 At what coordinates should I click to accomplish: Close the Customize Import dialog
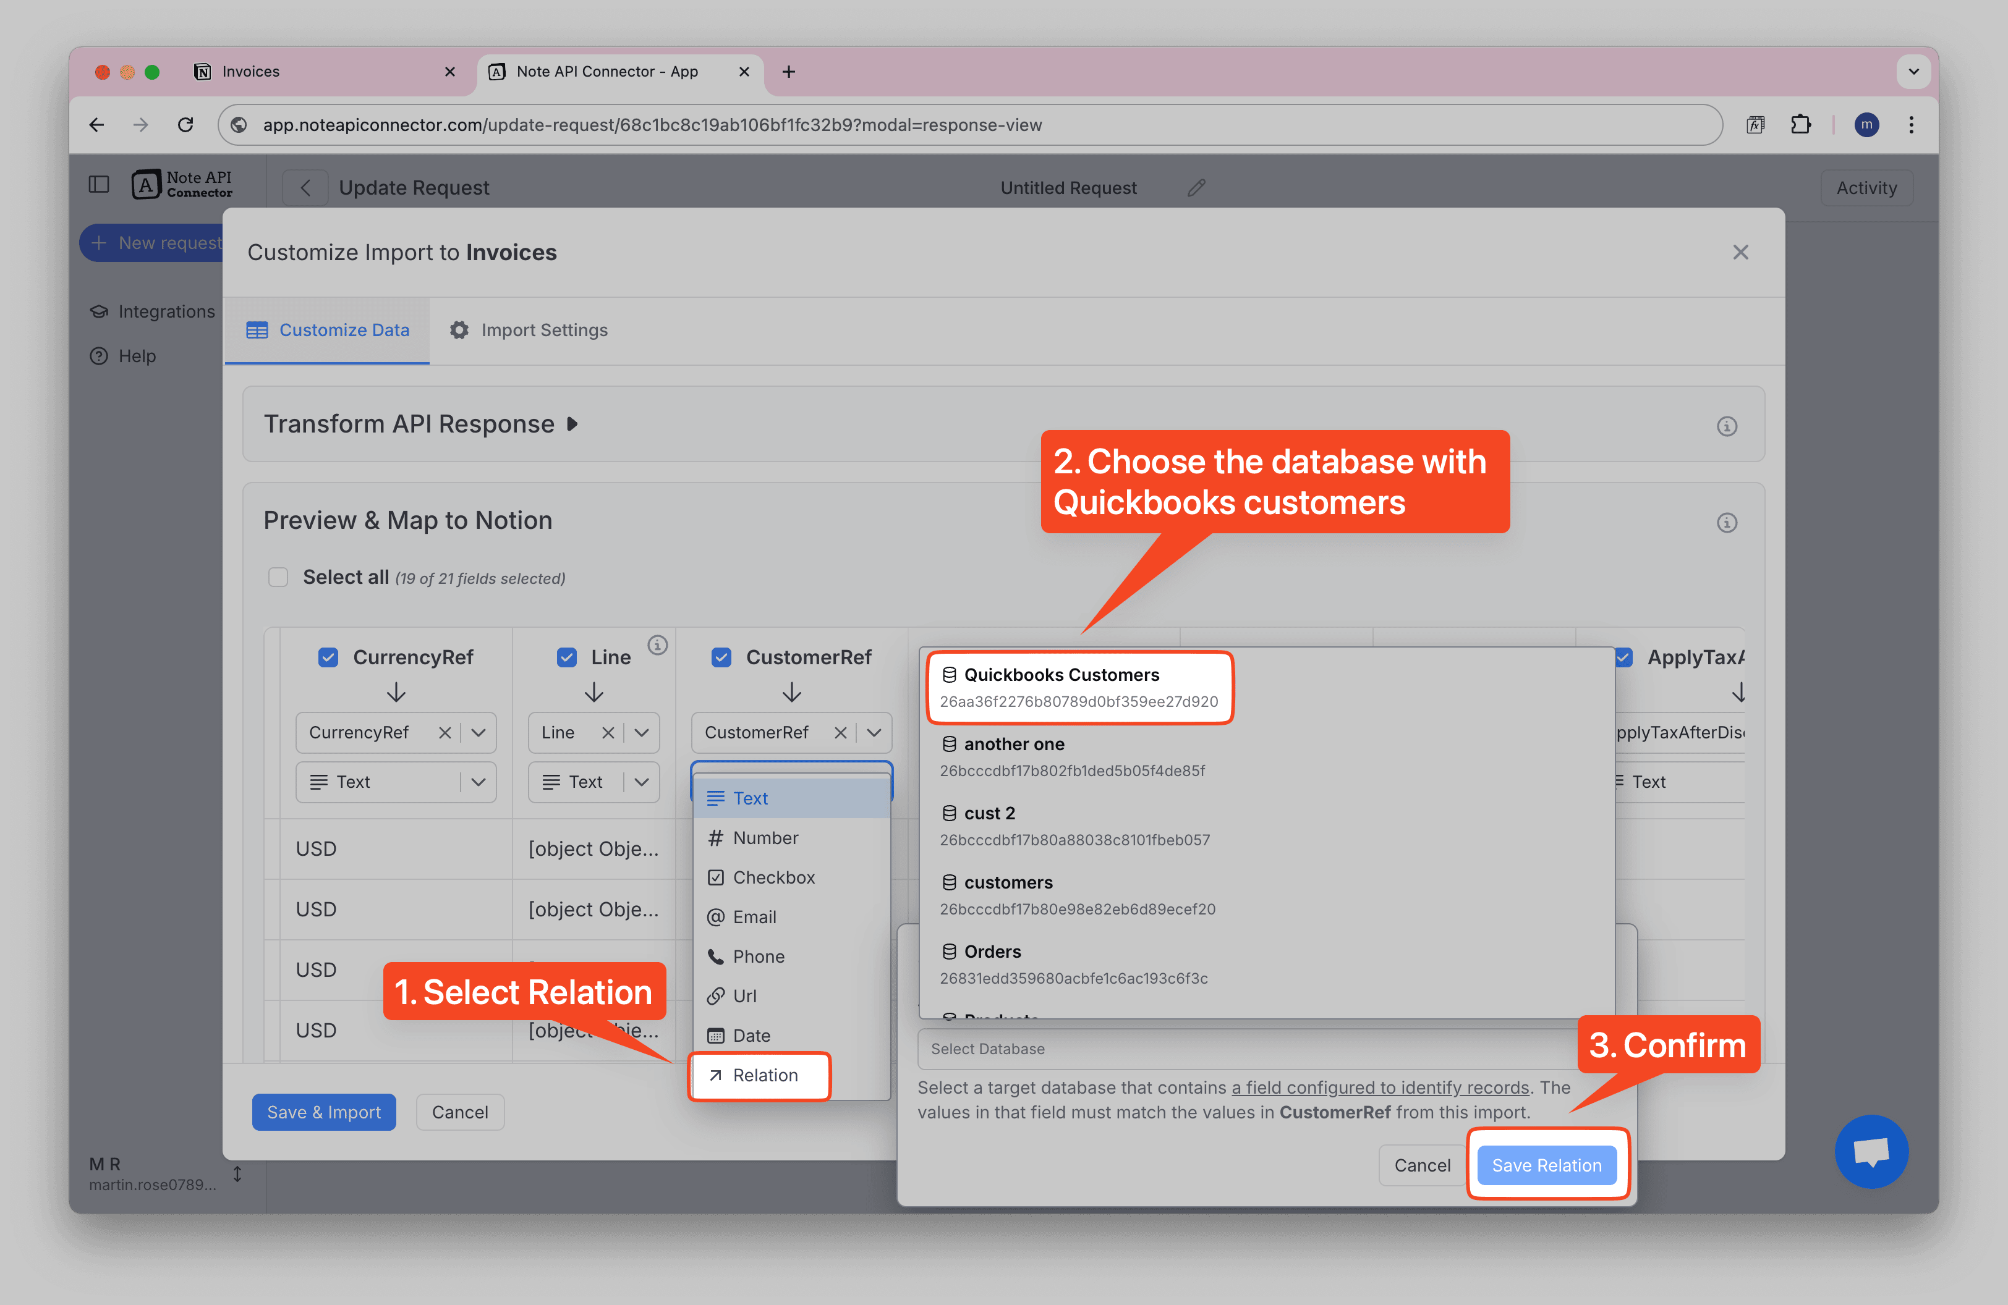coord(1740,252)
